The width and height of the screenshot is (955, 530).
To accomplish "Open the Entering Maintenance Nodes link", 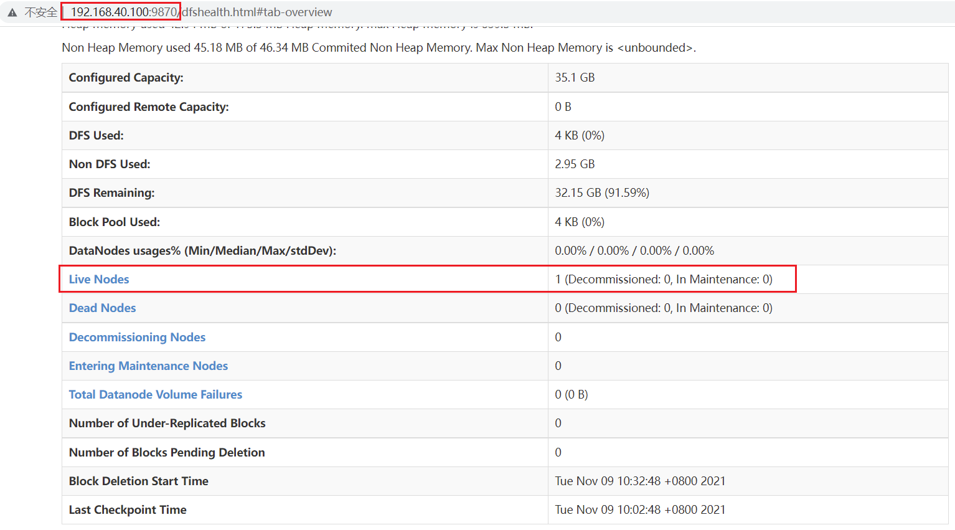I will tap(148, 366).
